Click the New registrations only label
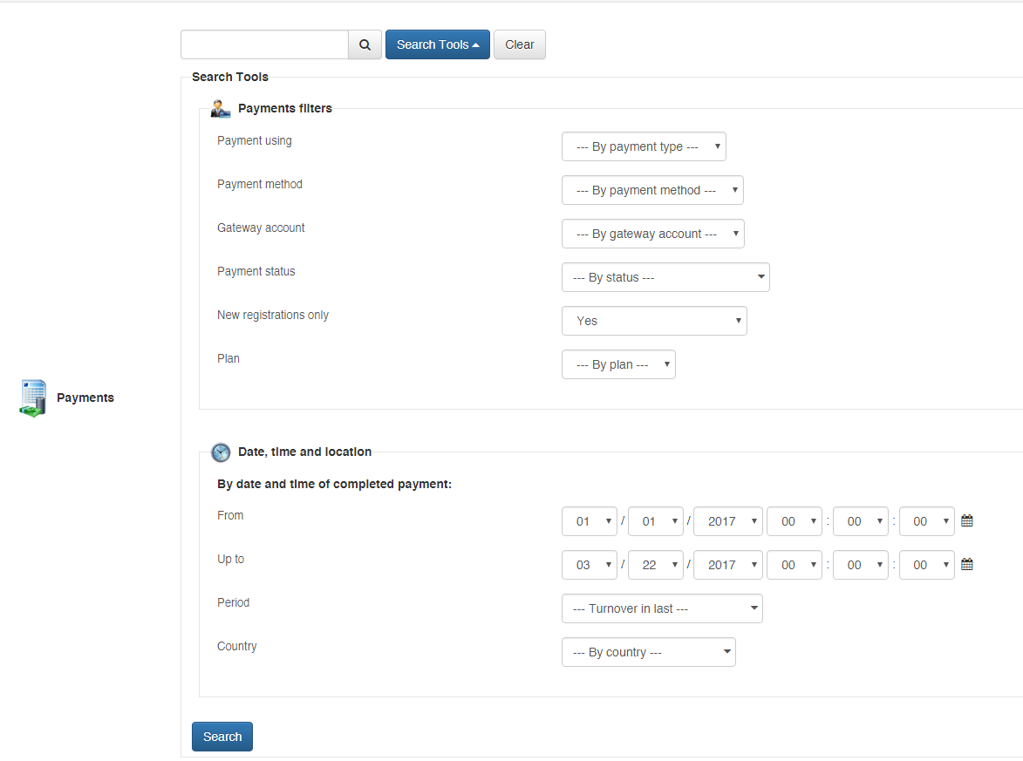This screenshot has height=761, width=1023. click(273, 315)
